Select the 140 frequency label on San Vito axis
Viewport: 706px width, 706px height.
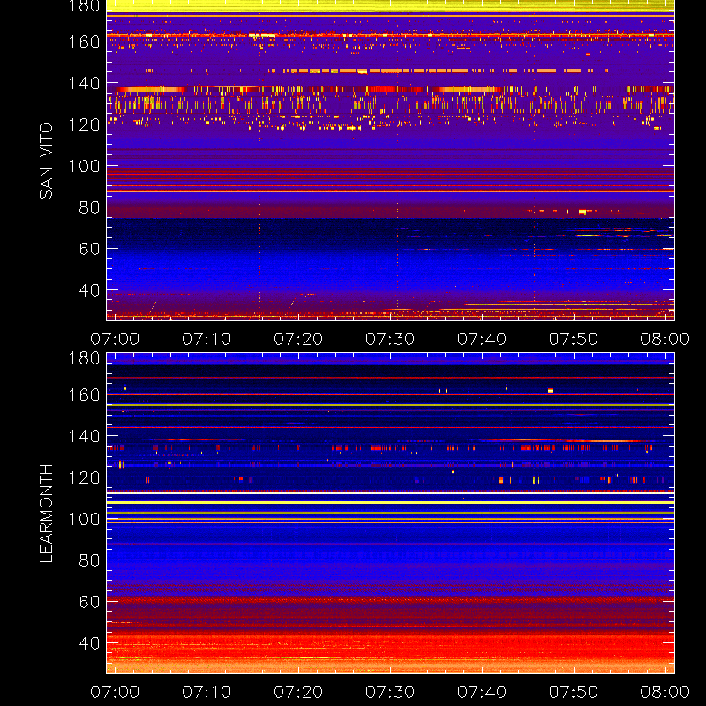[84, 83]
